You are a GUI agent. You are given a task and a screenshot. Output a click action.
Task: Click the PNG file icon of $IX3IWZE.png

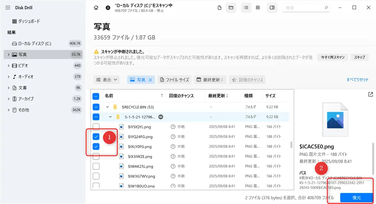122,157
